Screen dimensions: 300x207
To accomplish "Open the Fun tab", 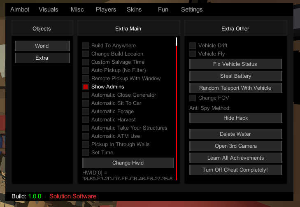I will point(163,9).
